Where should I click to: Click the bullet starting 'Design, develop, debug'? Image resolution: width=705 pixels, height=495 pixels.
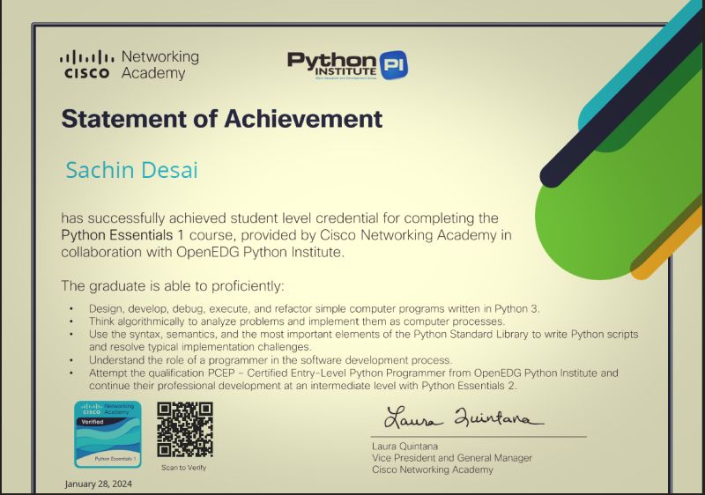[315, 308]
